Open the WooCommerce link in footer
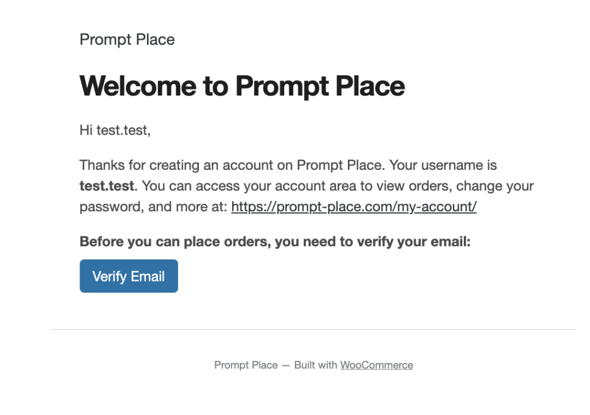 376,365
